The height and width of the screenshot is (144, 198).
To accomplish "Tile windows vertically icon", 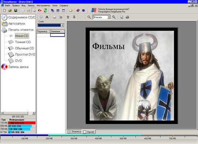I will [x=63, y=10].
